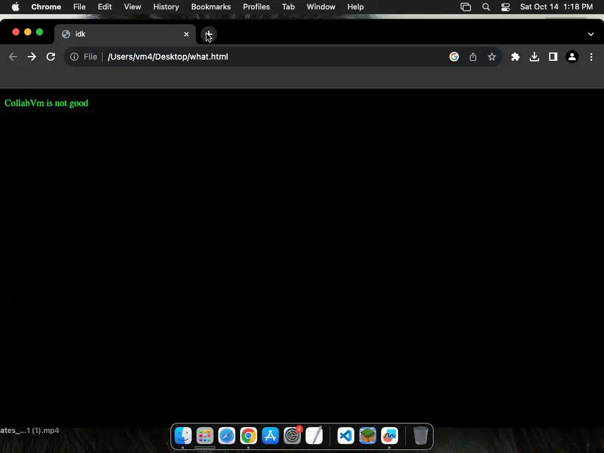Open System Settings from the Dock
The image size is (604, 453).
(x=293, y=436)
